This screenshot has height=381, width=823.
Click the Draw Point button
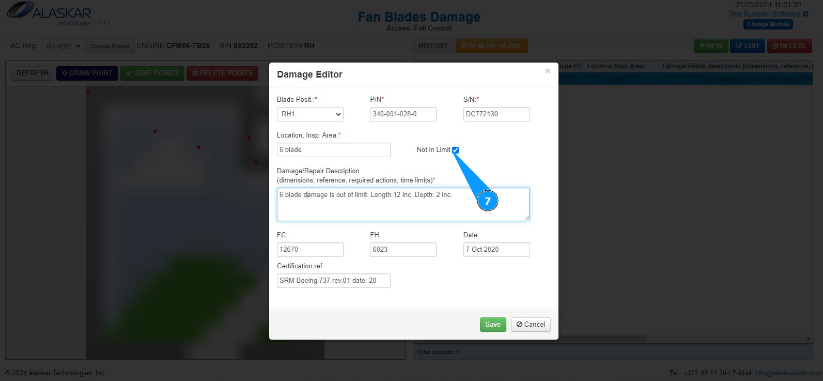(87, 73)
